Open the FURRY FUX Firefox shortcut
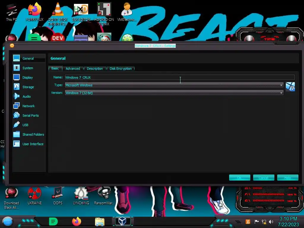Image resolution: width=304 pixels, height=228 pixels. 35,12
